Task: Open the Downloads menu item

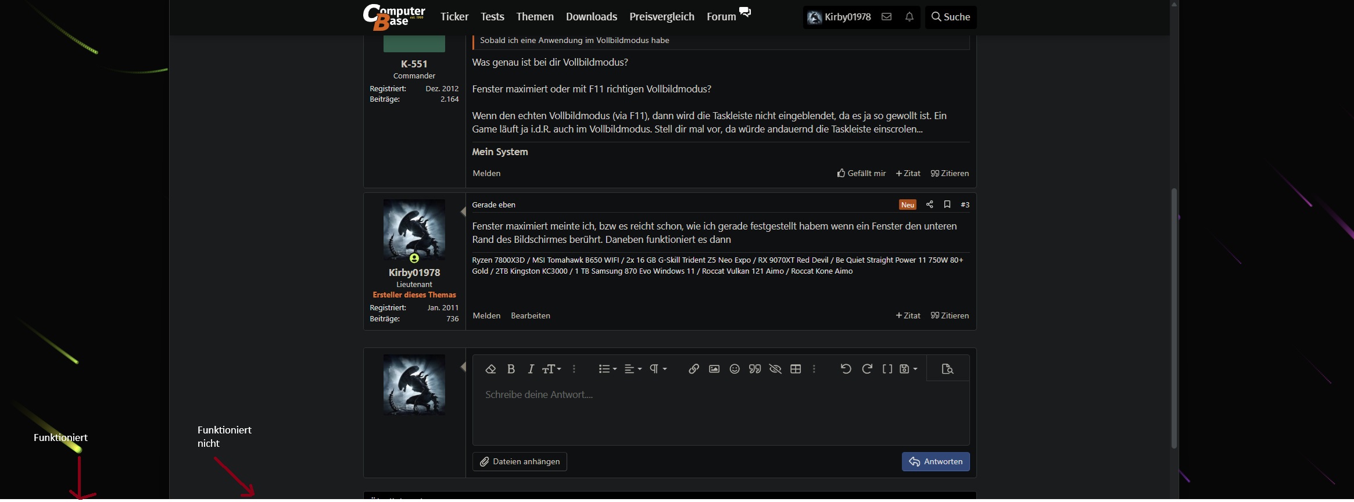Action: tap(592, 17)
